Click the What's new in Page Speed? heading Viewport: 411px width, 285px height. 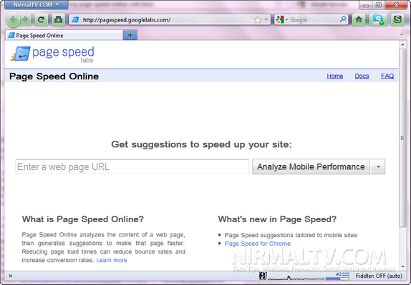pyautogui.click(x=277, y=219)
